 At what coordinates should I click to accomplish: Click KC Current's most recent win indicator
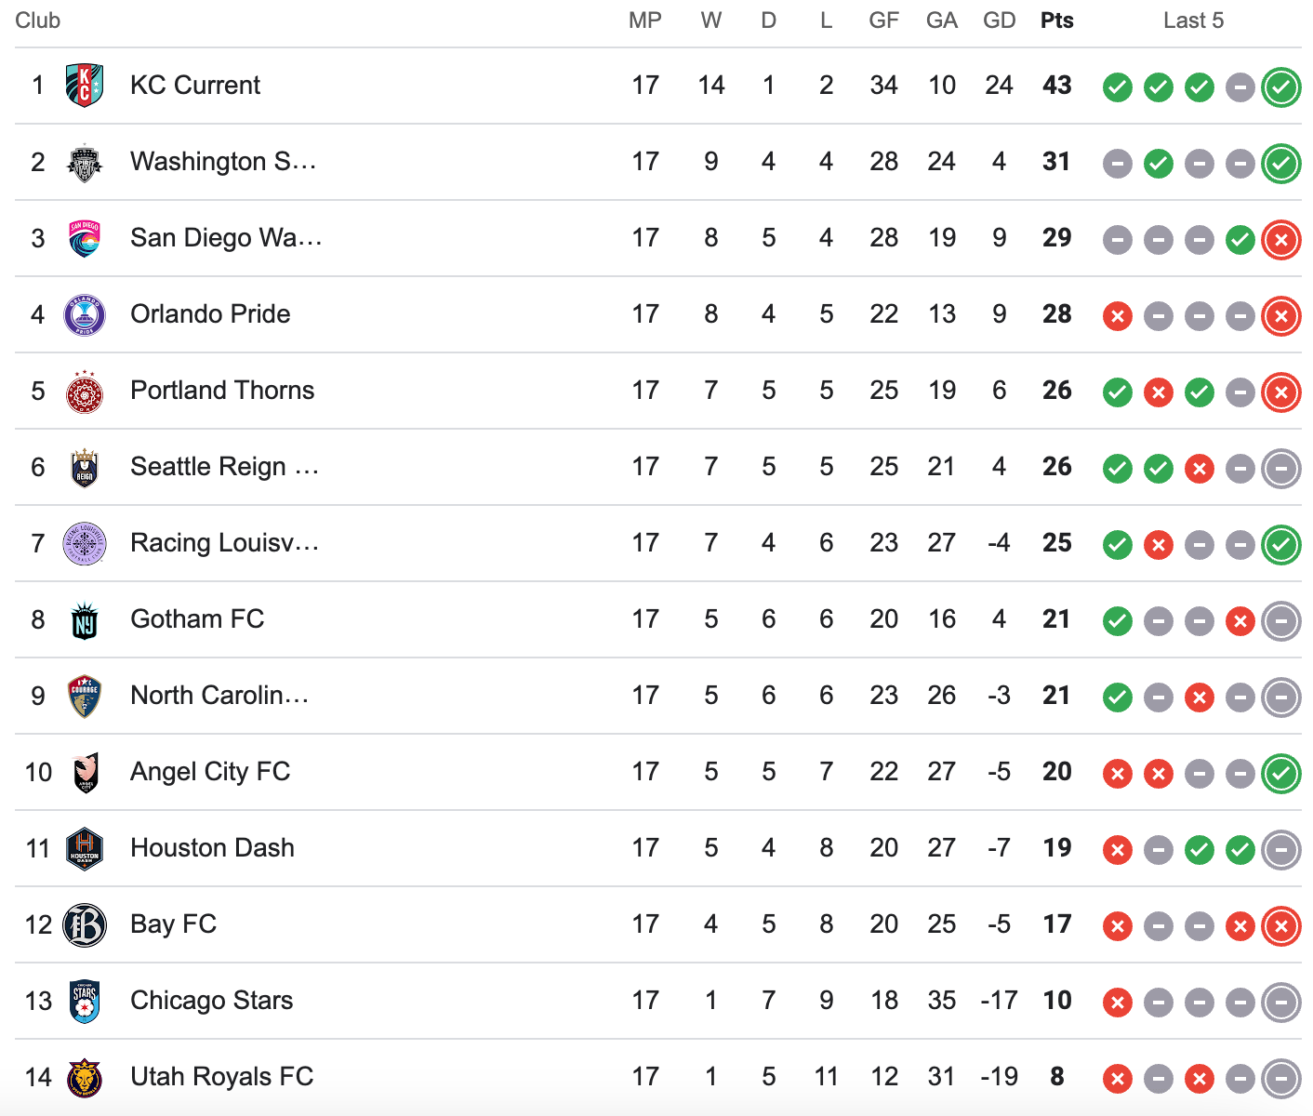coord(1281,87)
